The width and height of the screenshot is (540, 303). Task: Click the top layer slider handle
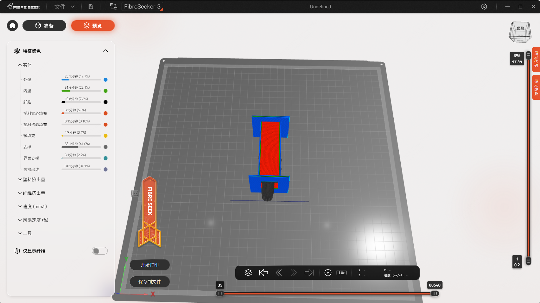click(x=529, y=55)
